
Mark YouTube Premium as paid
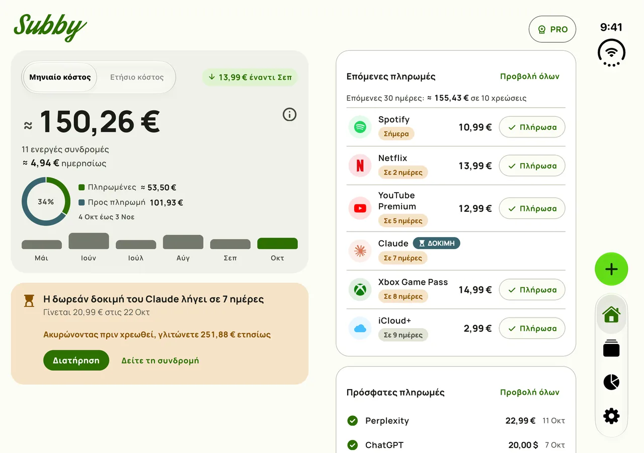point(532,208)
